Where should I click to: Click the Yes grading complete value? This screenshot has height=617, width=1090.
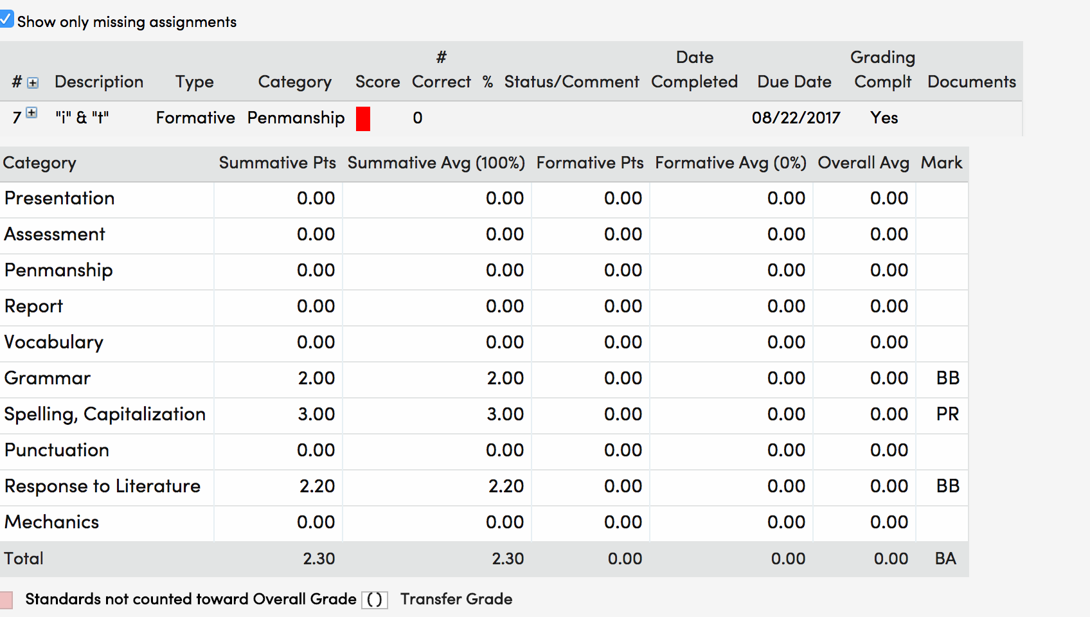tap(884, 118)
